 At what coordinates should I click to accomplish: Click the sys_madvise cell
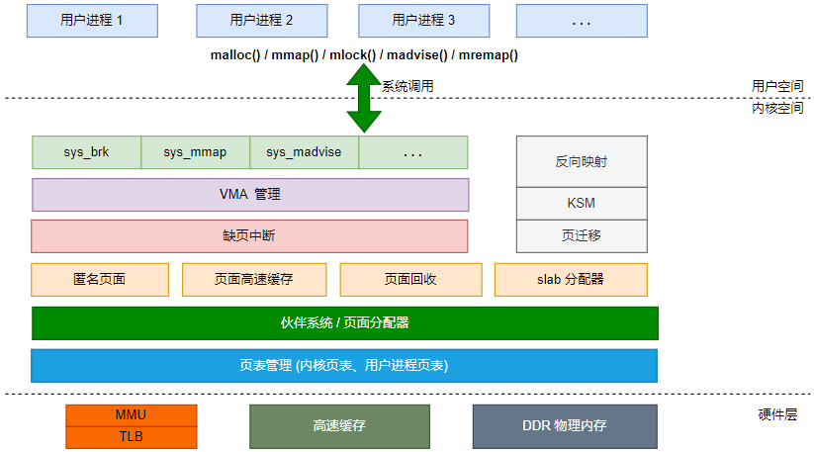[x=304, y=152]
